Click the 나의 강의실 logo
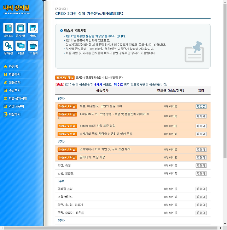 click(16, 9)
